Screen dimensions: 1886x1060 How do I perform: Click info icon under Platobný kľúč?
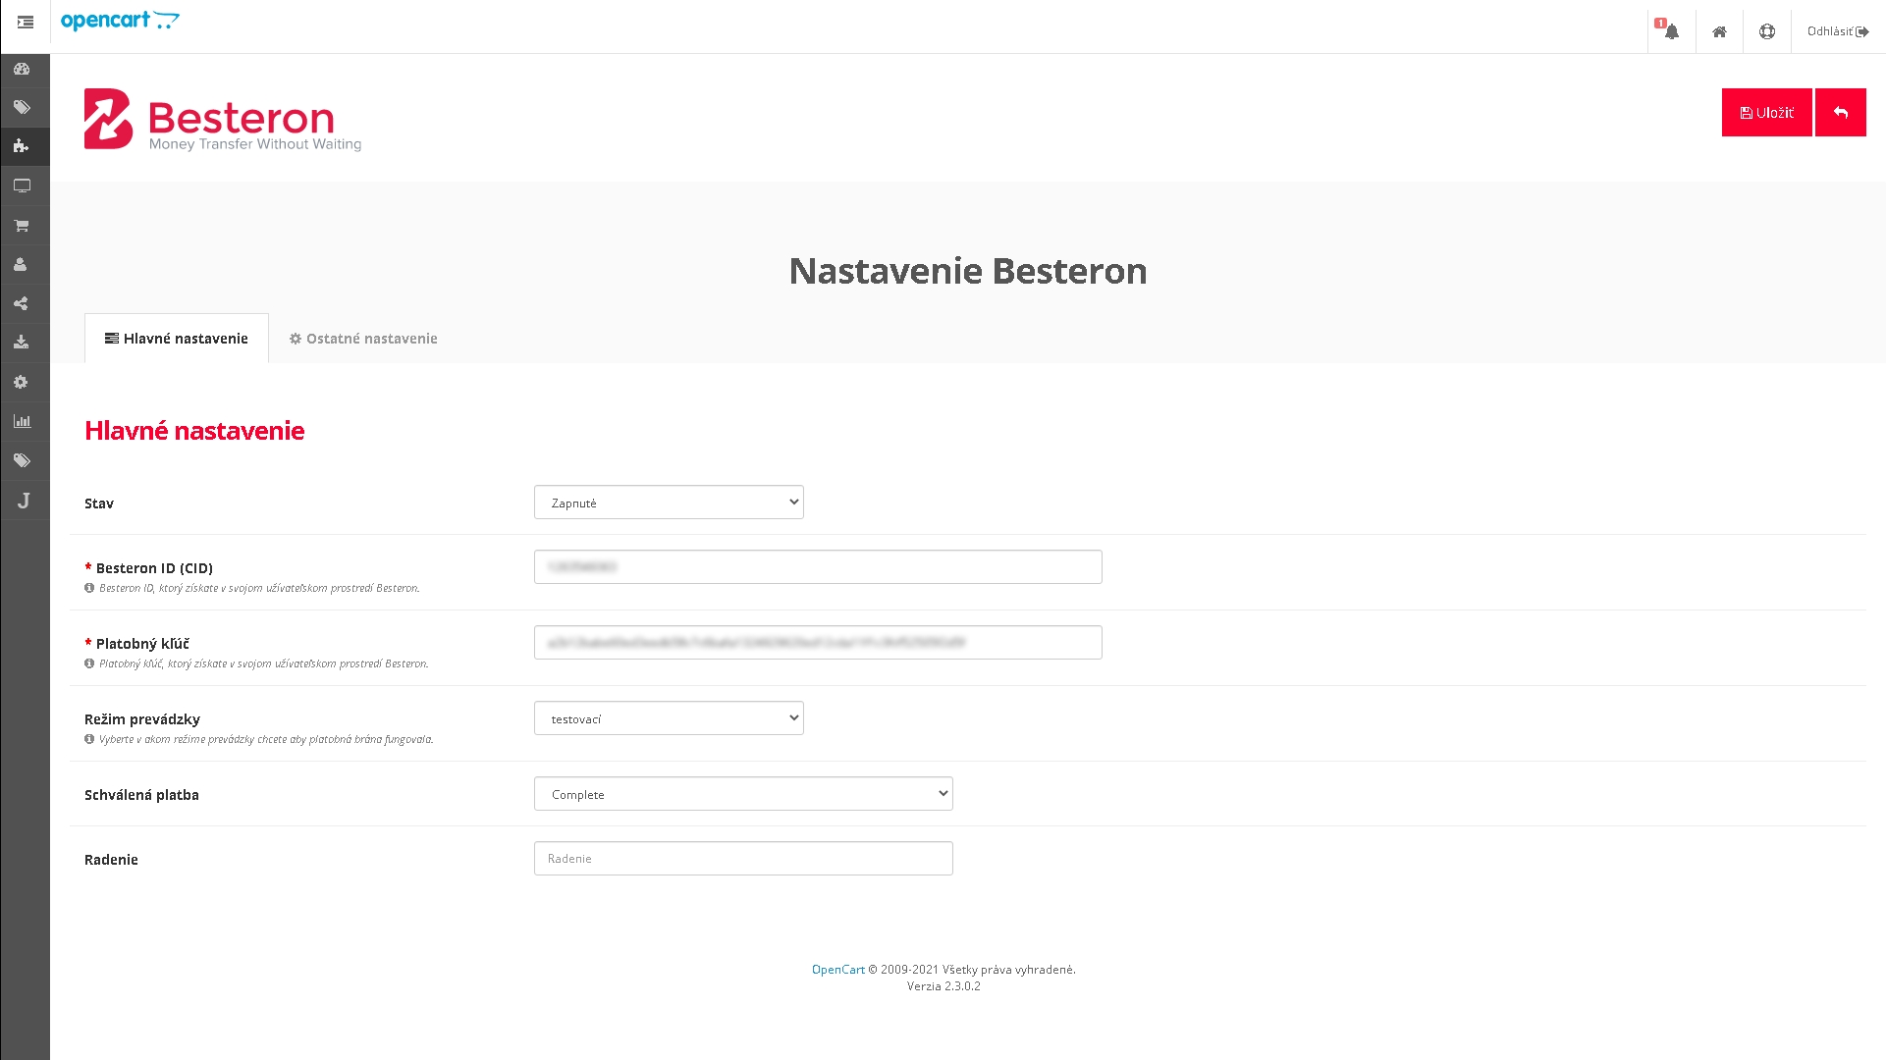[x=89, y=663]
